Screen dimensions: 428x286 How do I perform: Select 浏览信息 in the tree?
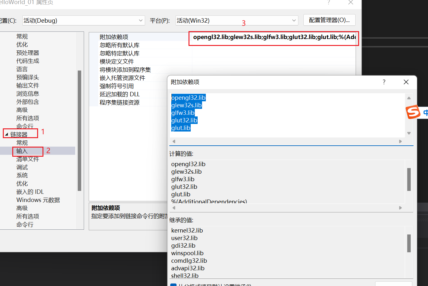pyautogui.click(x=28, y=93)
